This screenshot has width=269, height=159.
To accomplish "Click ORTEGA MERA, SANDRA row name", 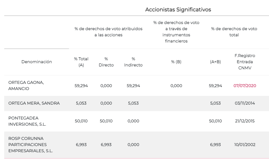I will pyautogui.click(x=34, y=103).
